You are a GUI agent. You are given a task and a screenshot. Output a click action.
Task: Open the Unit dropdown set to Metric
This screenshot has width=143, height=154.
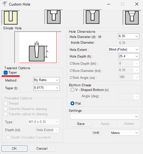pyautogui.click(x=125, y=133)
